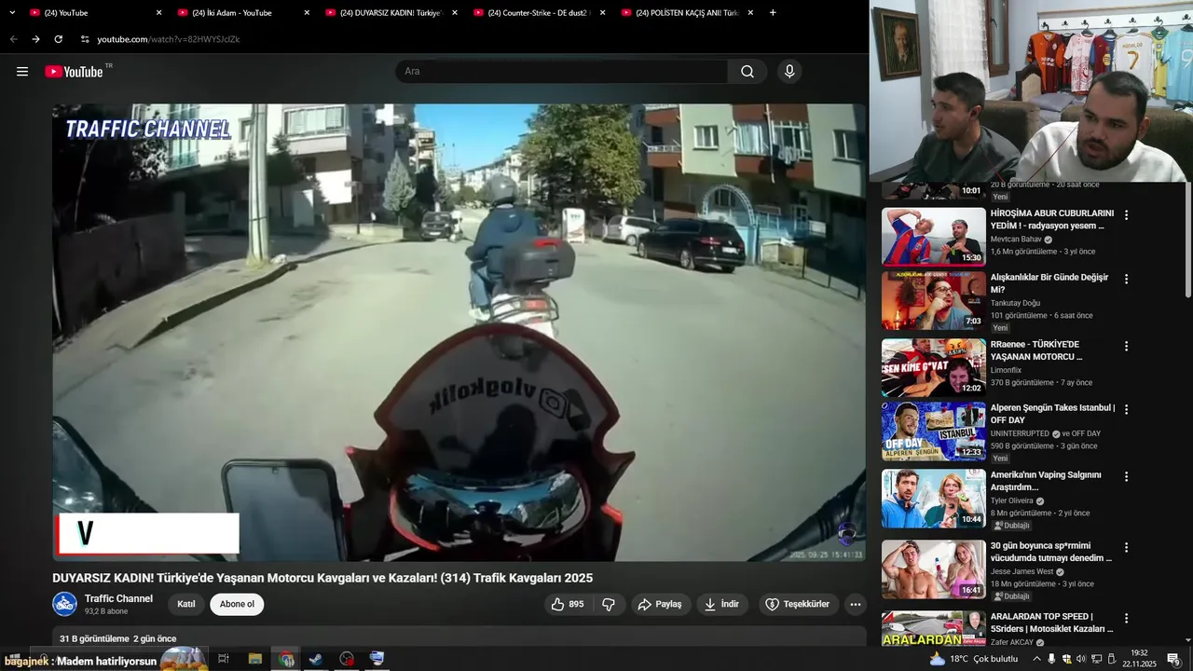The width and height of the screenshot is (1193, 671).
Task: Switch to 'DUYARSIZ KADIN! Türkiye' tab
Action: [391, 13]
